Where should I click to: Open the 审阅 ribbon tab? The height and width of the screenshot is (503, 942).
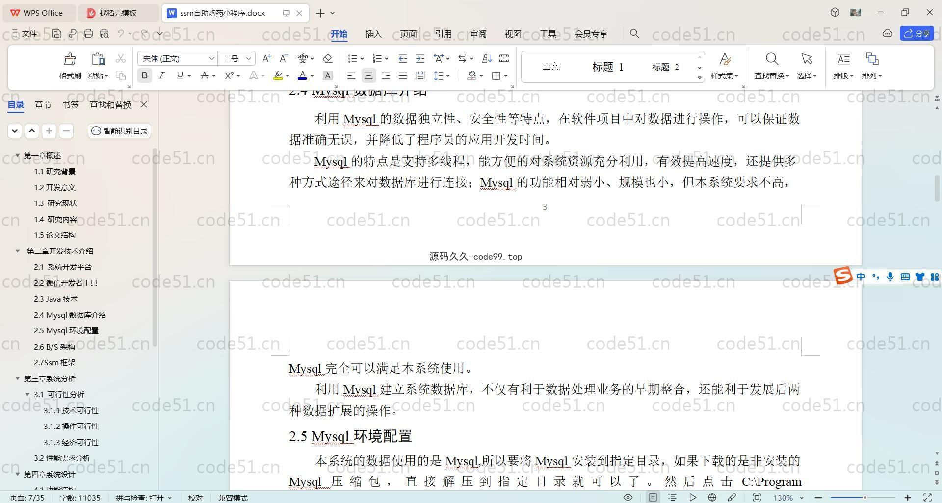pyautogui.click(x=478, y=33)
